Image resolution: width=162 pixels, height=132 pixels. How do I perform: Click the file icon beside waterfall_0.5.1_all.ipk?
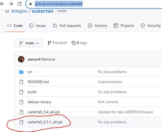coord(21,122)
